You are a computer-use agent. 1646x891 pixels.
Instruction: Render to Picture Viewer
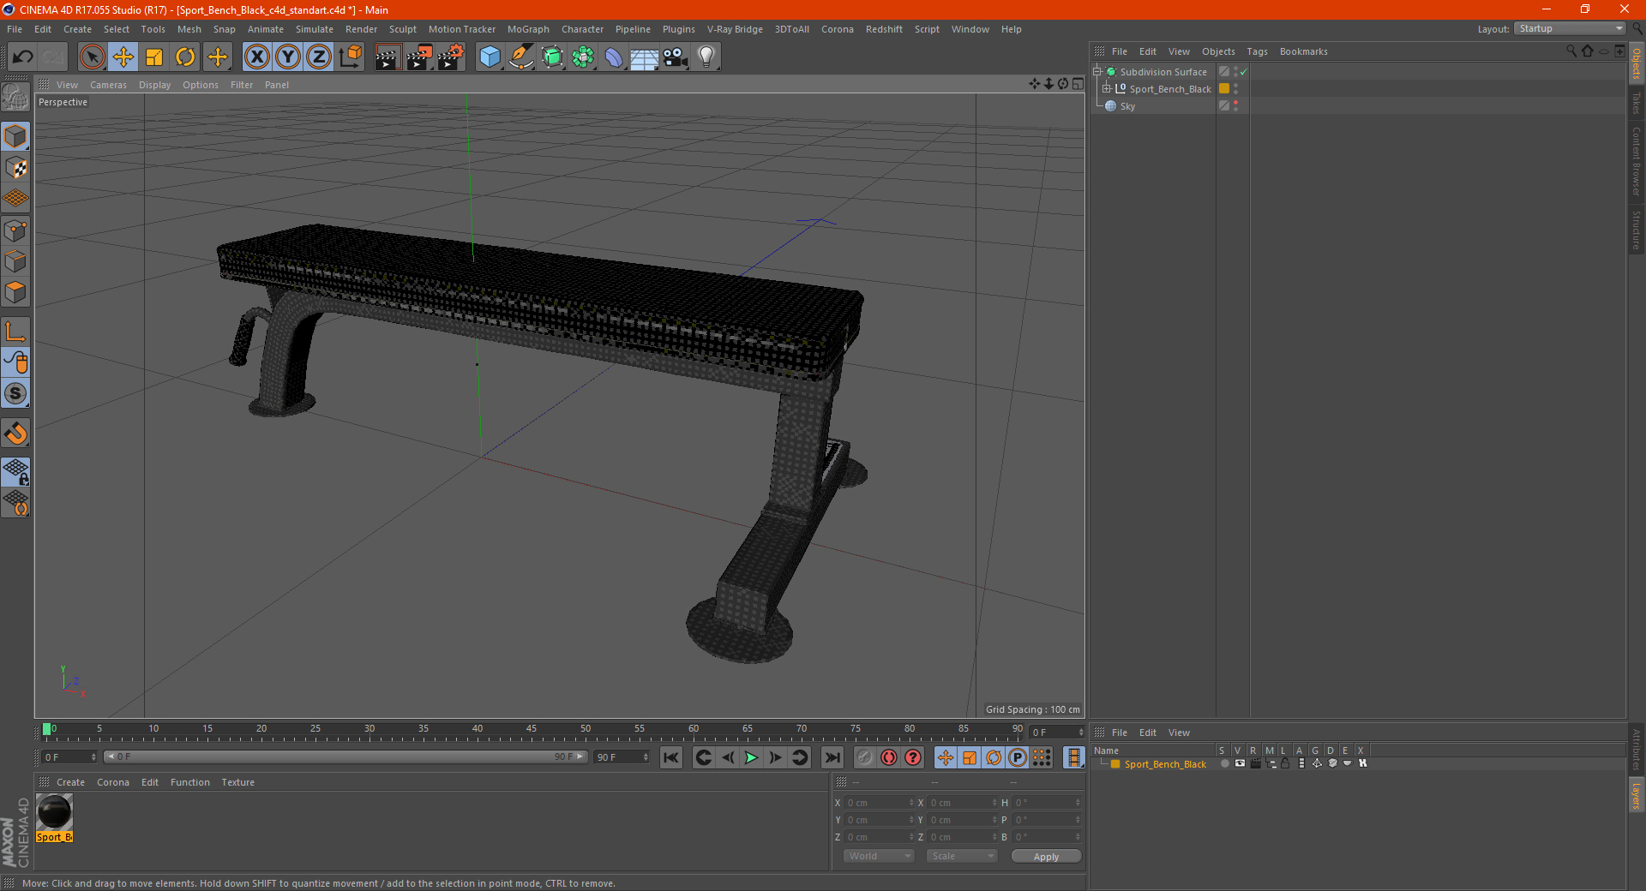pyautogui.click(x=419, y=57)
